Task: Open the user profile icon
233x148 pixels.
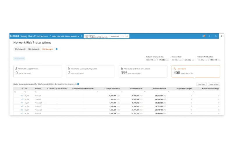Action: (x=216, y=36)
